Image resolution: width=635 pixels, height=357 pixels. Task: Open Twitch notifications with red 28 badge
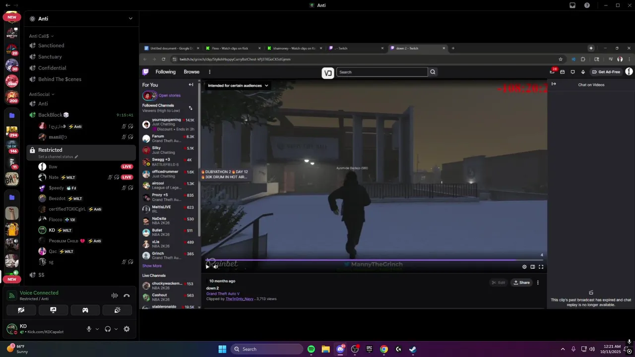pos(553,72)
